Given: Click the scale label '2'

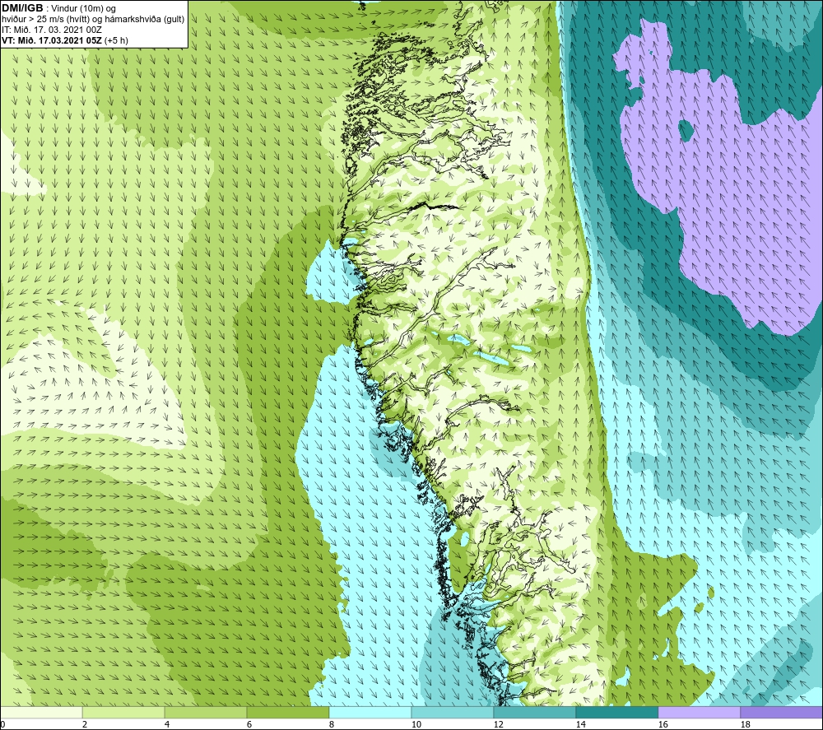Looking at the screenshot, I should 85,724.
